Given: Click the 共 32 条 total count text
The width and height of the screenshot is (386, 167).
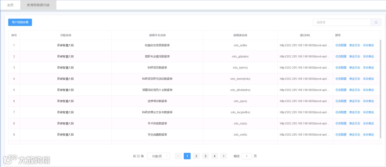Looking at the screenshot, I should pyautogui.click(x=138, y=156).
